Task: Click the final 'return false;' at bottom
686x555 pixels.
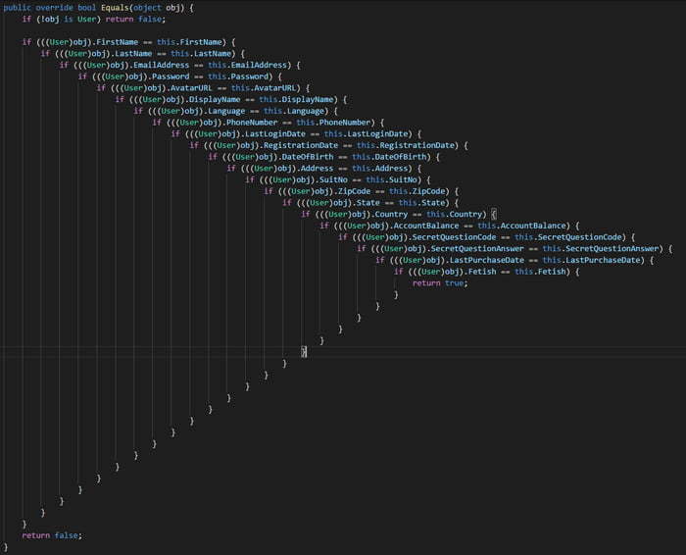Action: [52, 534]
